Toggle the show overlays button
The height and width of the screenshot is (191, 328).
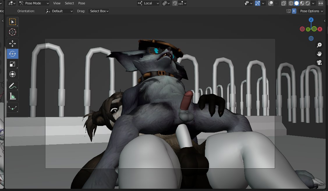[x=271, y=3]
